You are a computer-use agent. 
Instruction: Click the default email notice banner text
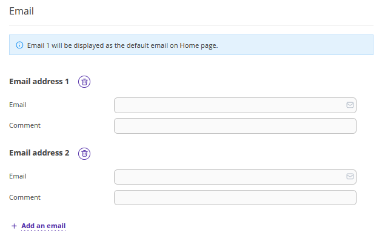coord(122,45)
